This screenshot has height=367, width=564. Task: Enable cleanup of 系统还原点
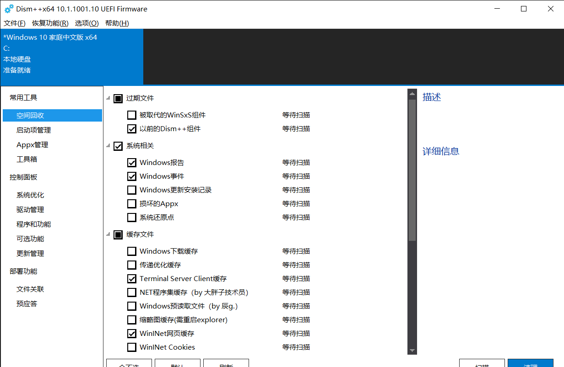pos(132,217)
